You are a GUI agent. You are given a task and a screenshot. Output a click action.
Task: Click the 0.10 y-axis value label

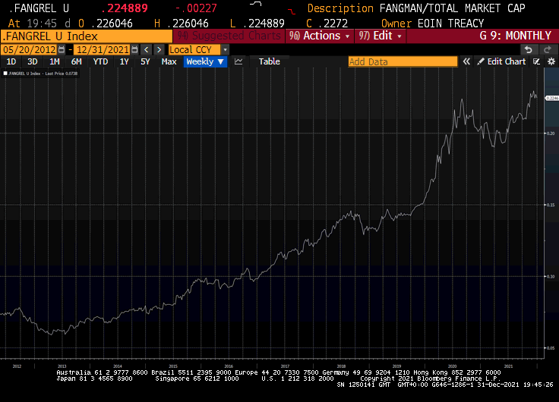pyautogui.click(x=551, y=276)
